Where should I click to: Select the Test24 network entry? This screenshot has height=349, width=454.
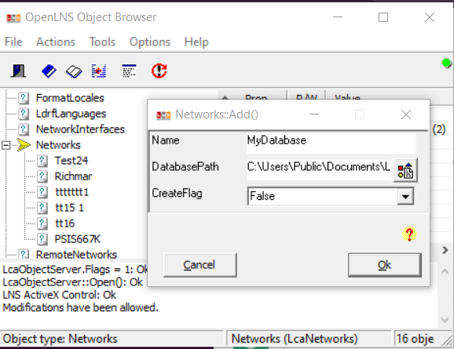click(71, 161)
